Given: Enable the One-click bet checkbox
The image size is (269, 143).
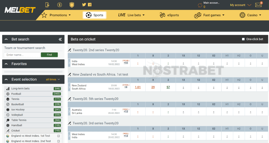Looking at the screenshot, I should 243,39.
